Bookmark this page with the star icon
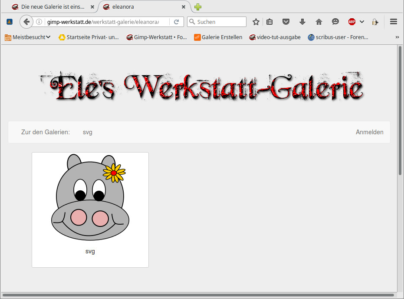 pos(256,22)
